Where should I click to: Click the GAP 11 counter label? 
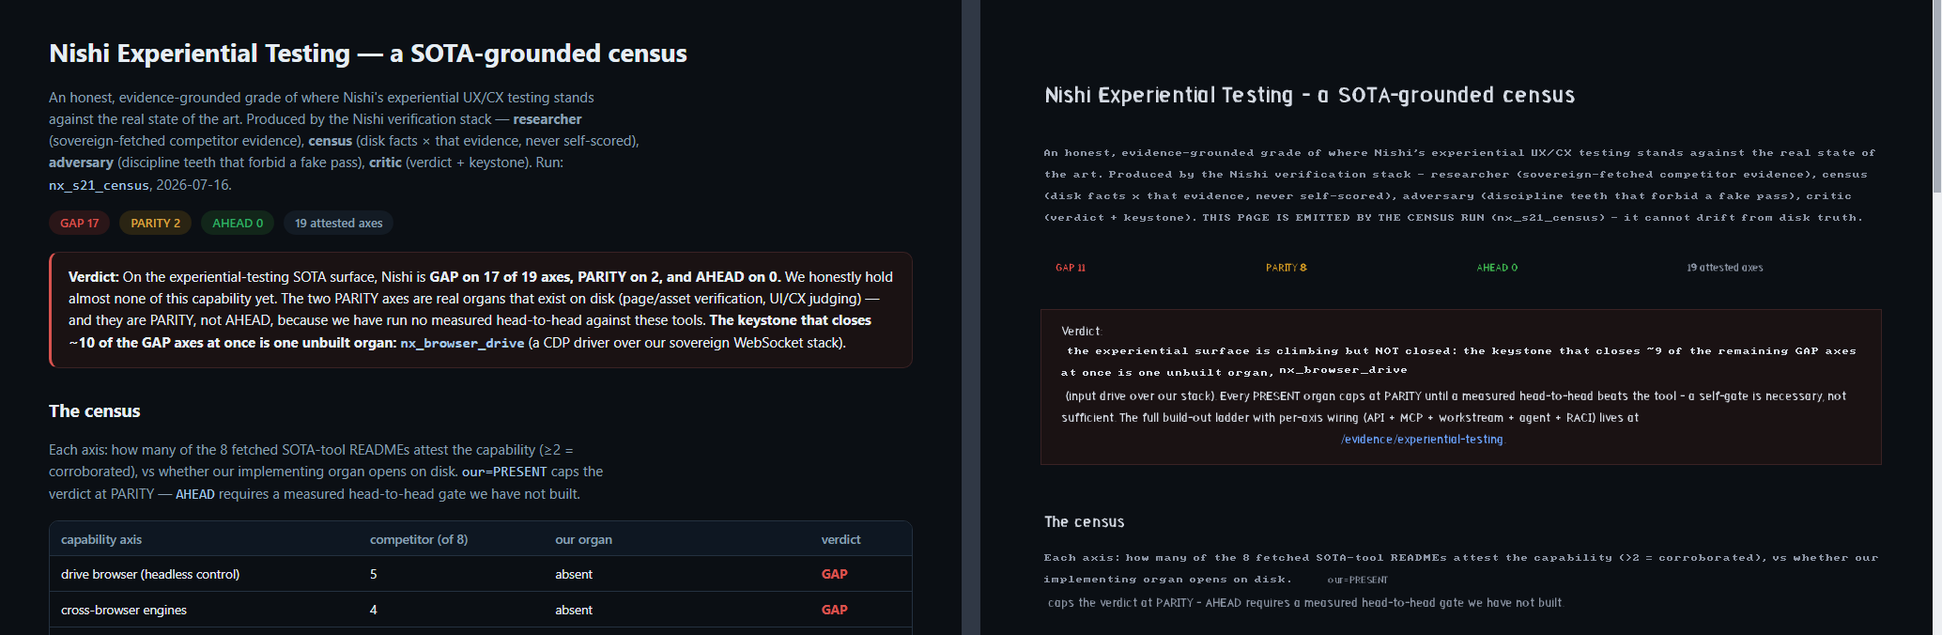(1071, 268)
